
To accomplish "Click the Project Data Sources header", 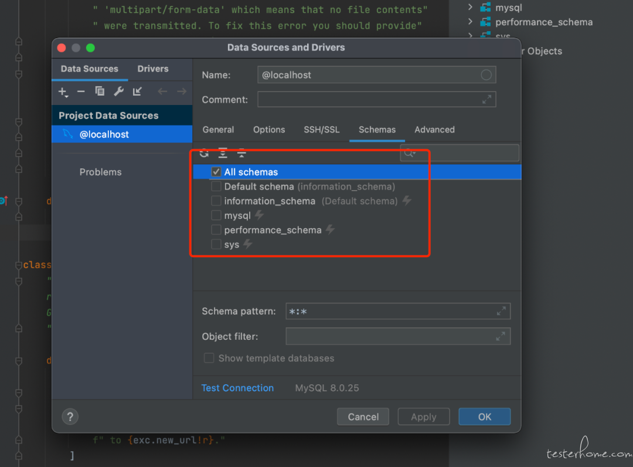I will 122,116.
